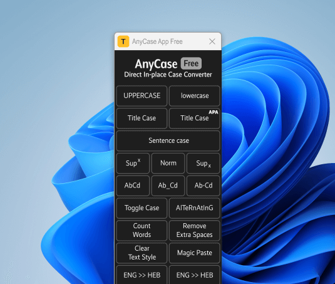This screenshot has height=284, width=335.
Task: Click the left ENG >> HEB button
Action: click(142, 275)
